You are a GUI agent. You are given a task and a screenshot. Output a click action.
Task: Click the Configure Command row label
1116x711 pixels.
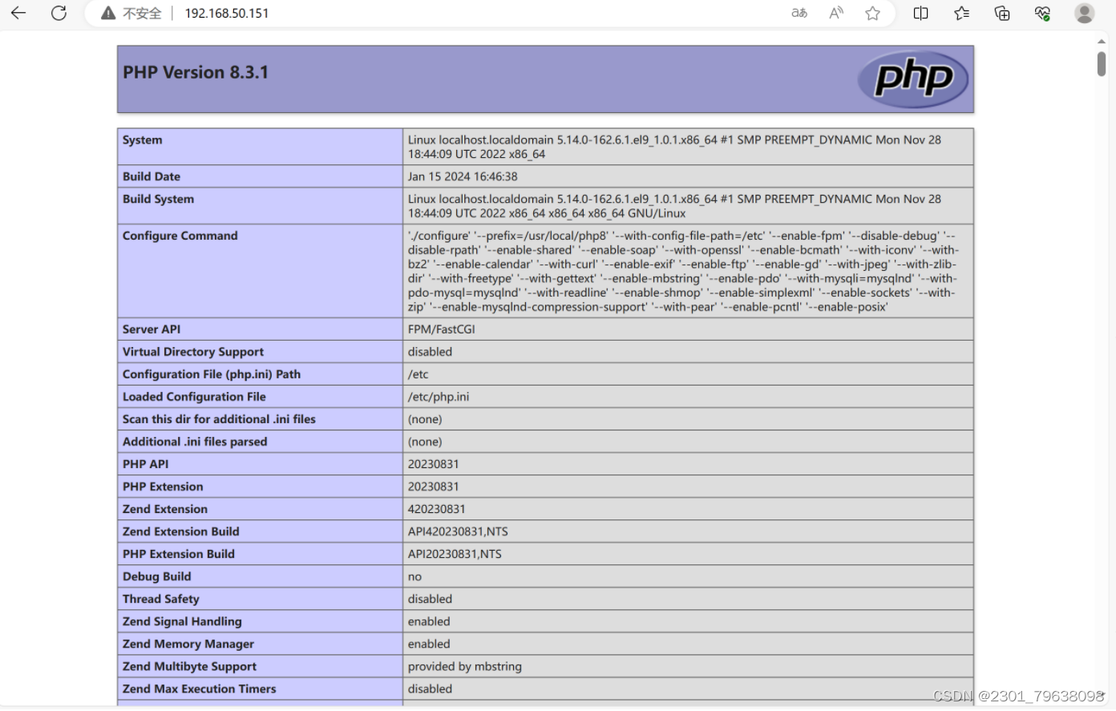pos(180,236)
